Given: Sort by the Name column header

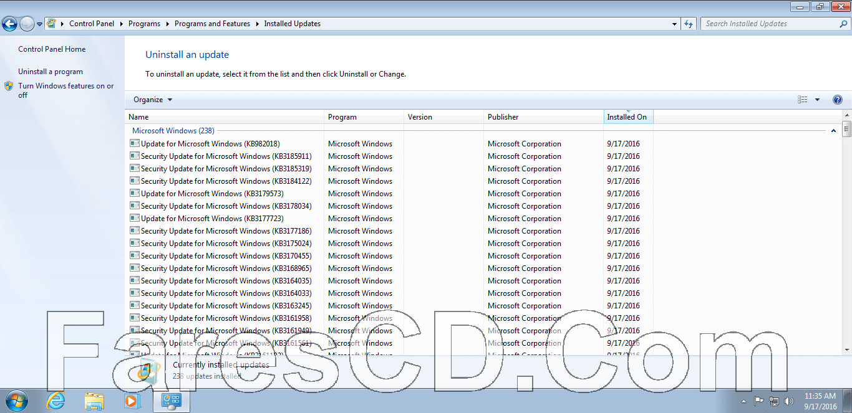Looking at the screenshot, I should [225, 117].
